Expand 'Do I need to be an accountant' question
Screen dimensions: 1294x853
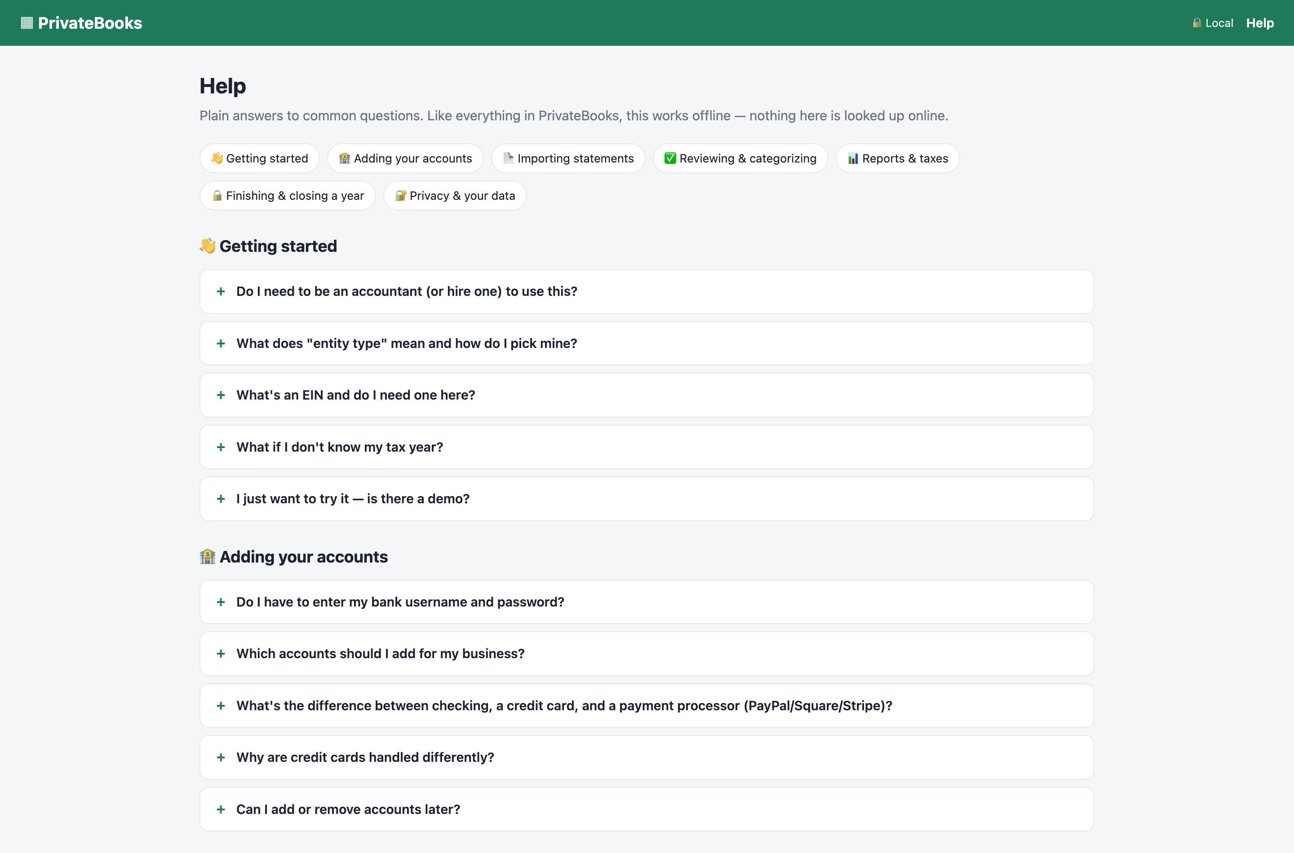click(647, 291)
